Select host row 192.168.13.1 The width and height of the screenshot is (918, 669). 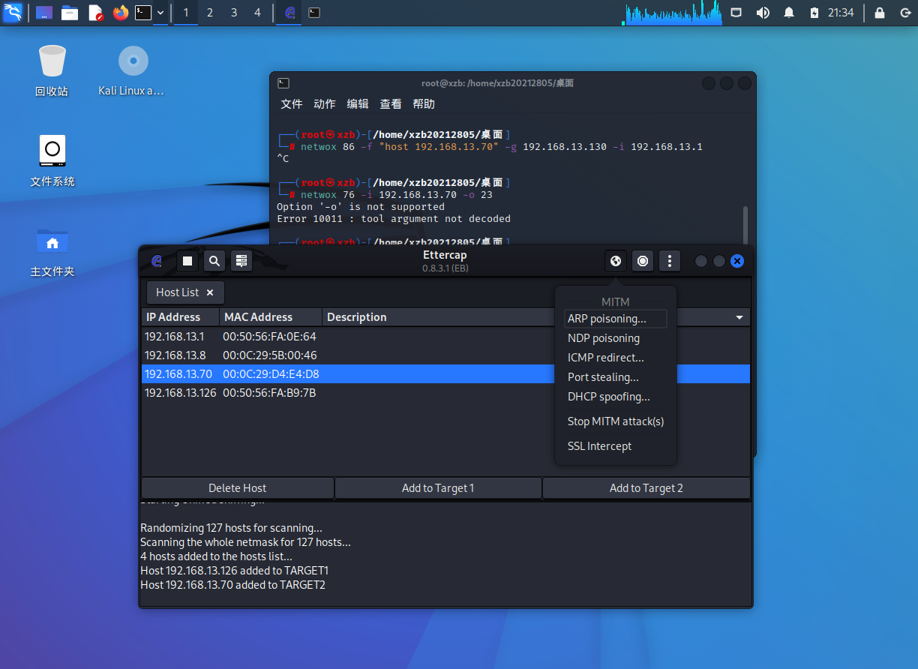pyautogui.click(x=445, y=337)
